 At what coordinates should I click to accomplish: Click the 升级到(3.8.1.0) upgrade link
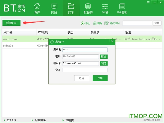click(151, 120)
